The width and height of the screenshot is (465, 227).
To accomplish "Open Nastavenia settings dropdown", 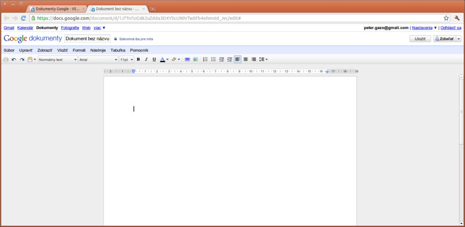I will [424, 27].
